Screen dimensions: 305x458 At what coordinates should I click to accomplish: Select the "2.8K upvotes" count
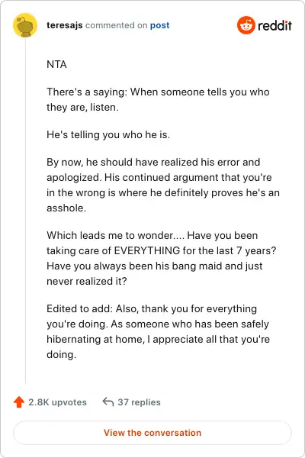click(57, 402)
